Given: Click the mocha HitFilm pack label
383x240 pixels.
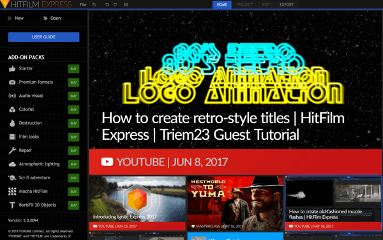Looking at the screenshot, I should 33,191.
